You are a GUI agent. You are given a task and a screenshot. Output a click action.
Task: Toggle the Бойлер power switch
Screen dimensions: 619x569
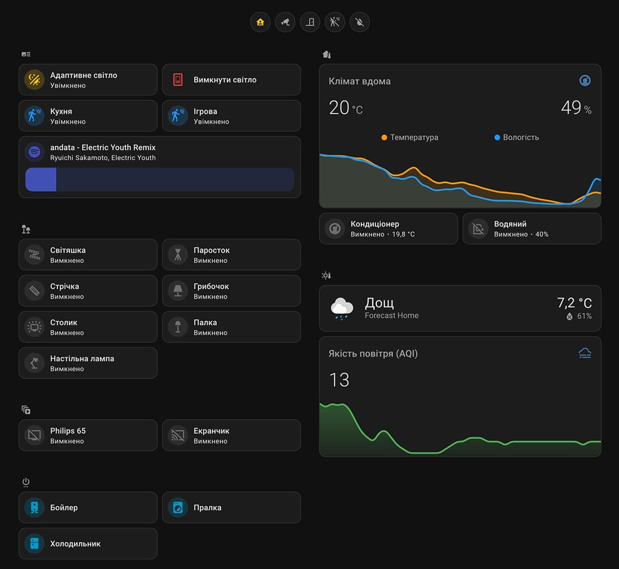[x=34, y=507]
